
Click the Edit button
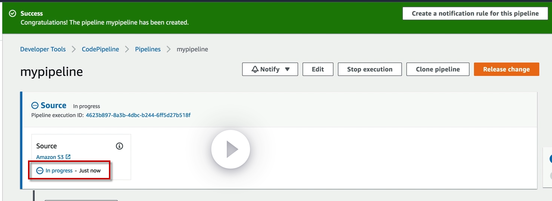318,69
